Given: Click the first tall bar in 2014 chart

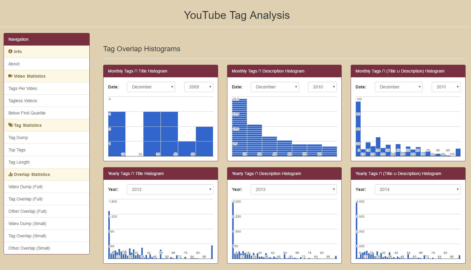Looking at the screenshot, I should pyautogui.click(x=356, y=230).
